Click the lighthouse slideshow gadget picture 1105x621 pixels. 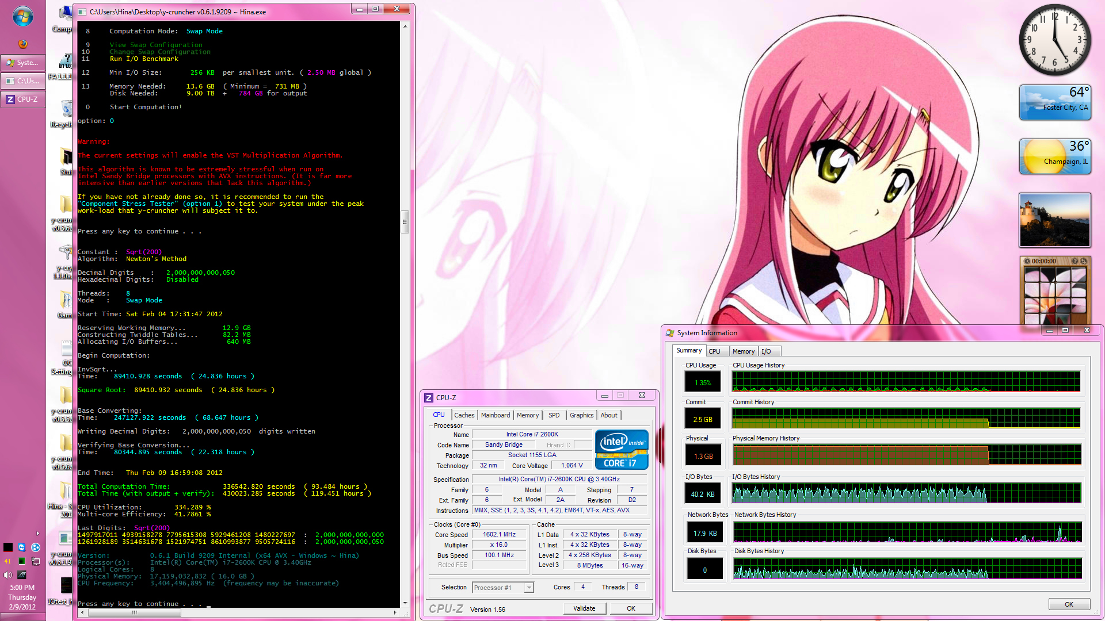tap(1054, 220)
